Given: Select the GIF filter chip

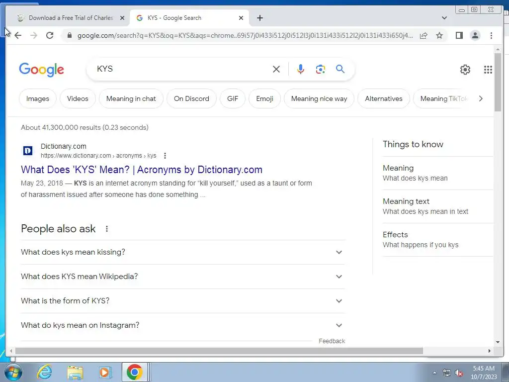Looking at the screenshot, I should 233,99.
